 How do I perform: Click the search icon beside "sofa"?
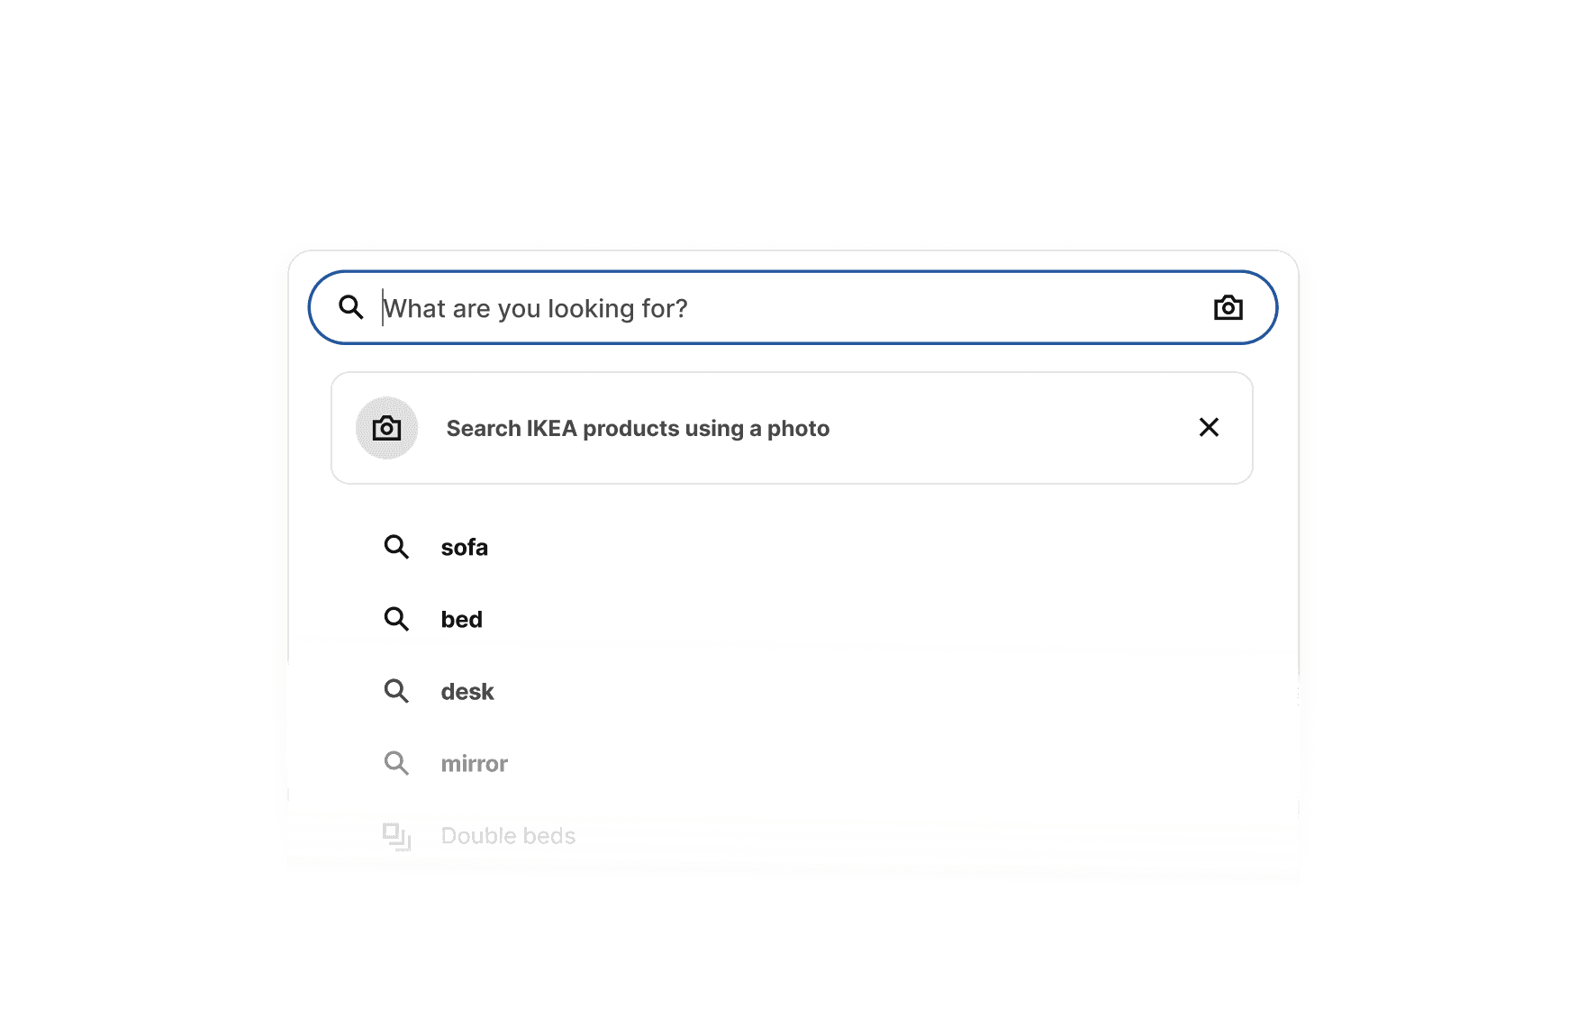(396, 547)
